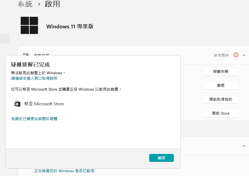Click the 疑難排解 button
The image size is (249, 176).
(220, 71)
